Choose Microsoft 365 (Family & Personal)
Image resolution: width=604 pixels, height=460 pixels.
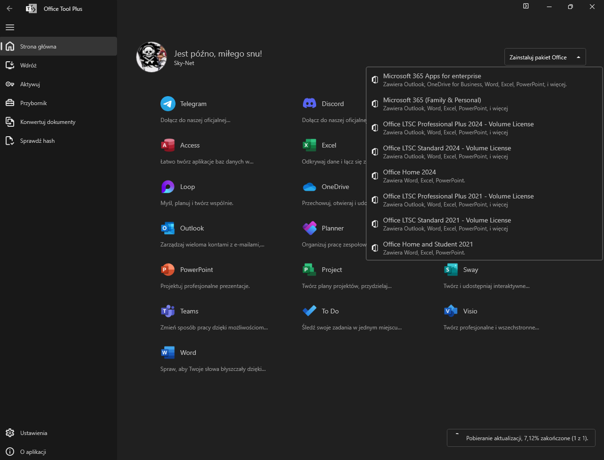tap(484, 104)
